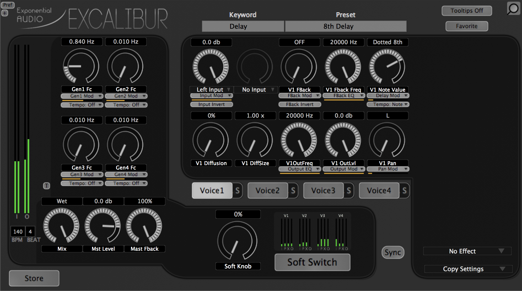This screenshot has width=522, height=291.
Task: Click the V1 Diffusion knob
Action: pos(211,140)
